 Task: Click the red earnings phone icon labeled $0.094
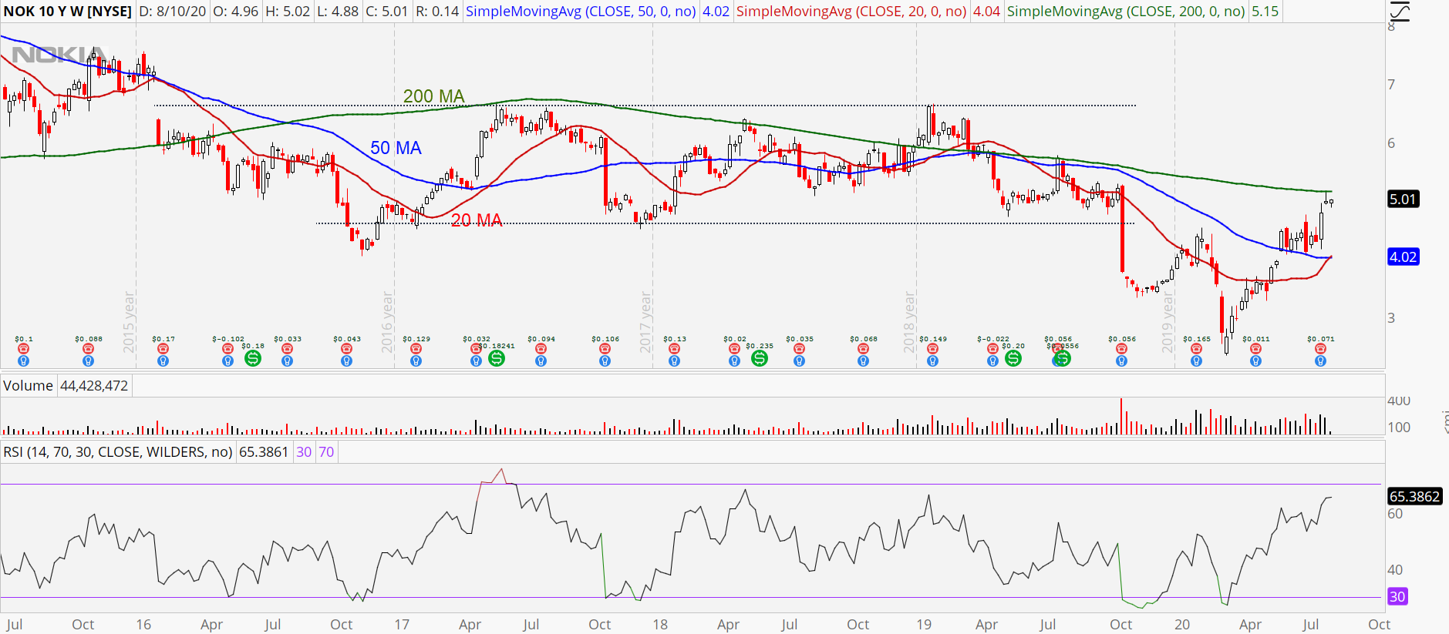pos(541,349)
